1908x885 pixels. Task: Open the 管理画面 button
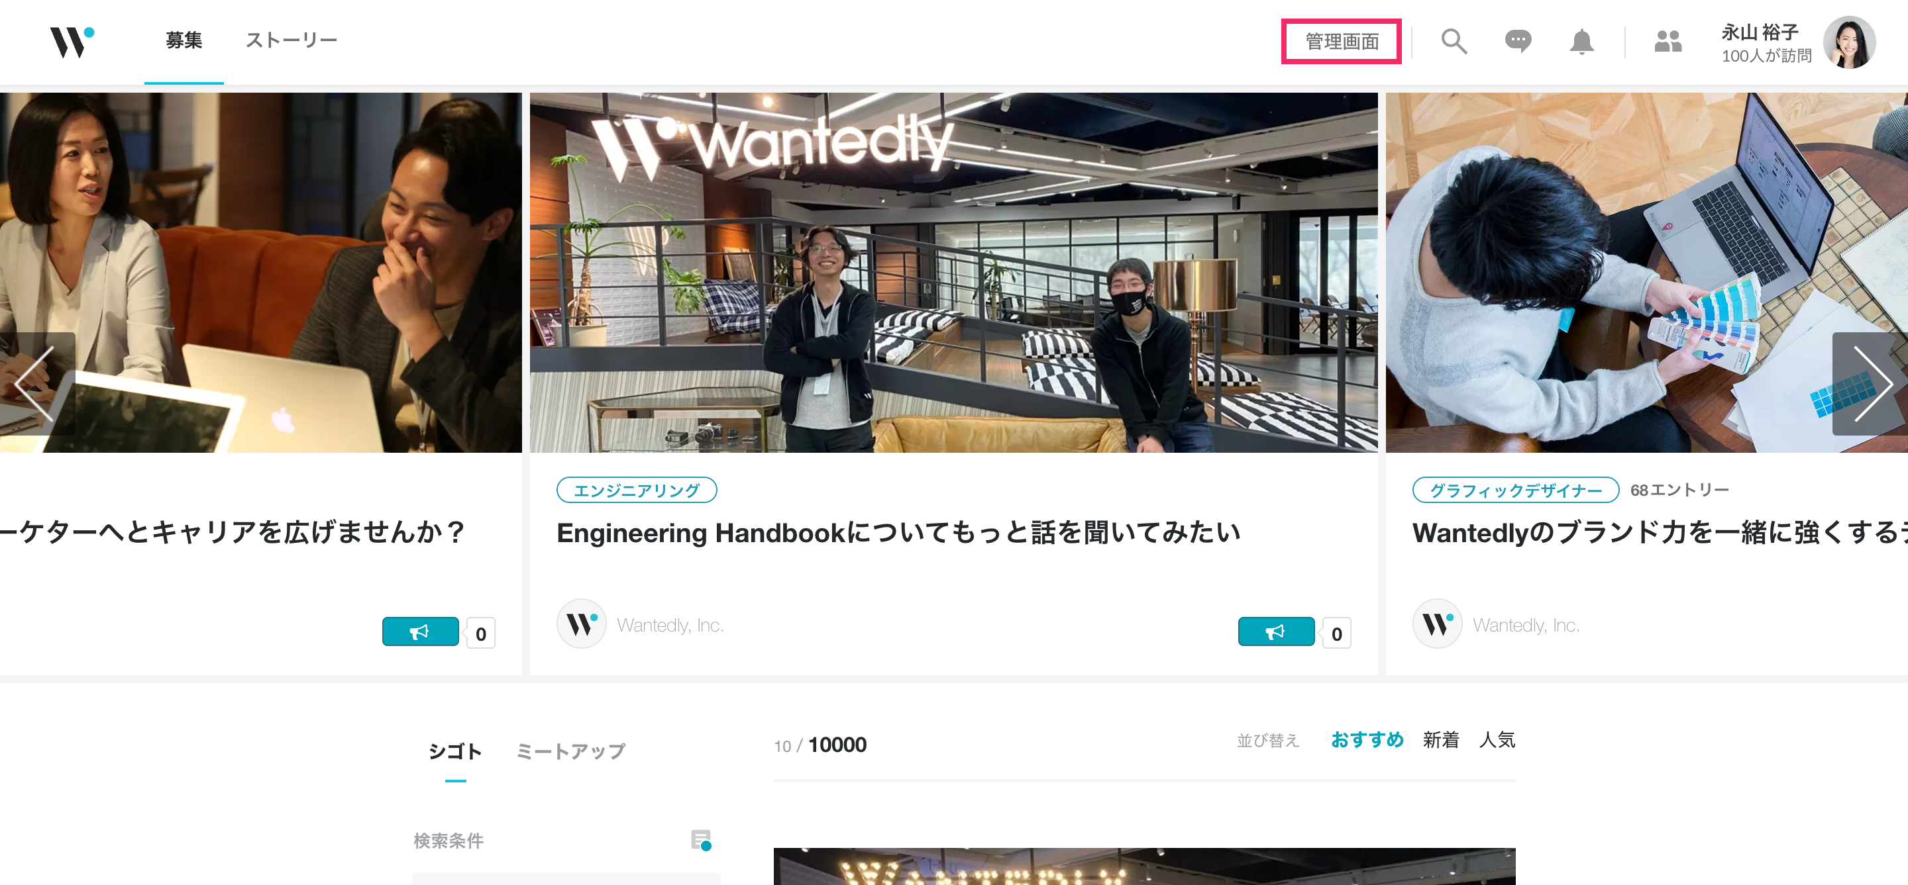[1342, 42]
